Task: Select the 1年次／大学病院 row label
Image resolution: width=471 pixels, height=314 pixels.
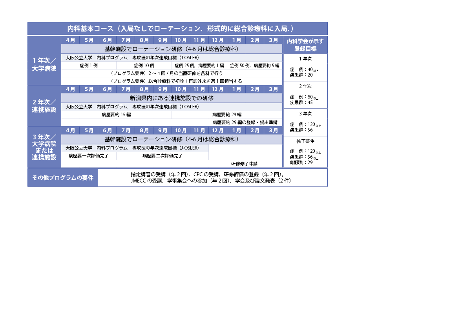Action: click(44, 64)
